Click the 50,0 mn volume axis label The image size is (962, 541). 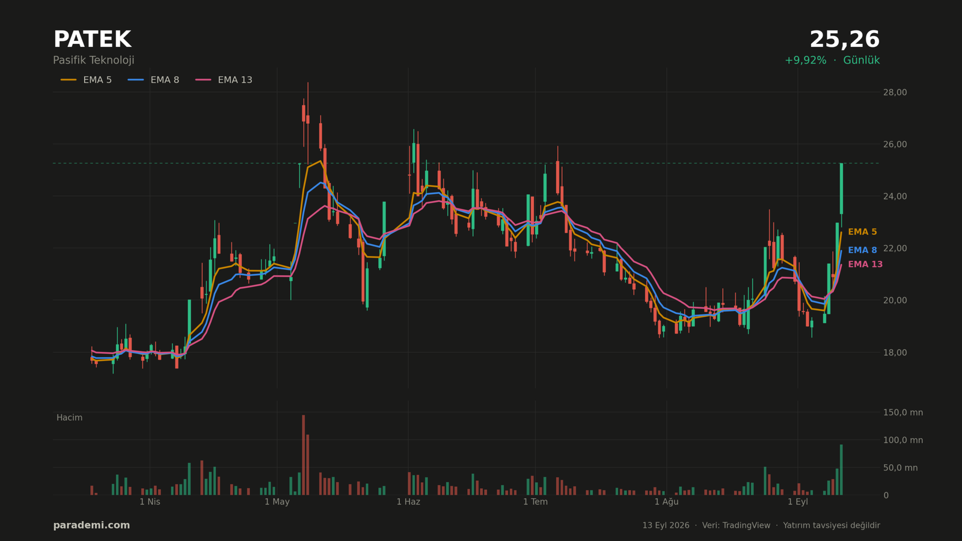pyautogui.click(x=900, y=468)
